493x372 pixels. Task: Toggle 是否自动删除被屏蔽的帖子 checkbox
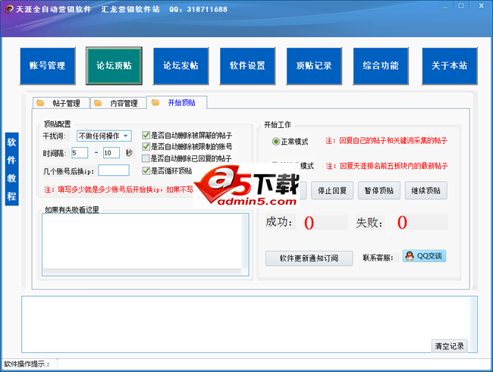tap(146, 136)
